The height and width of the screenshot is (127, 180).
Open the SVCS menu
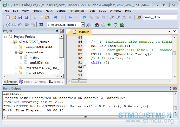(102, 11)
